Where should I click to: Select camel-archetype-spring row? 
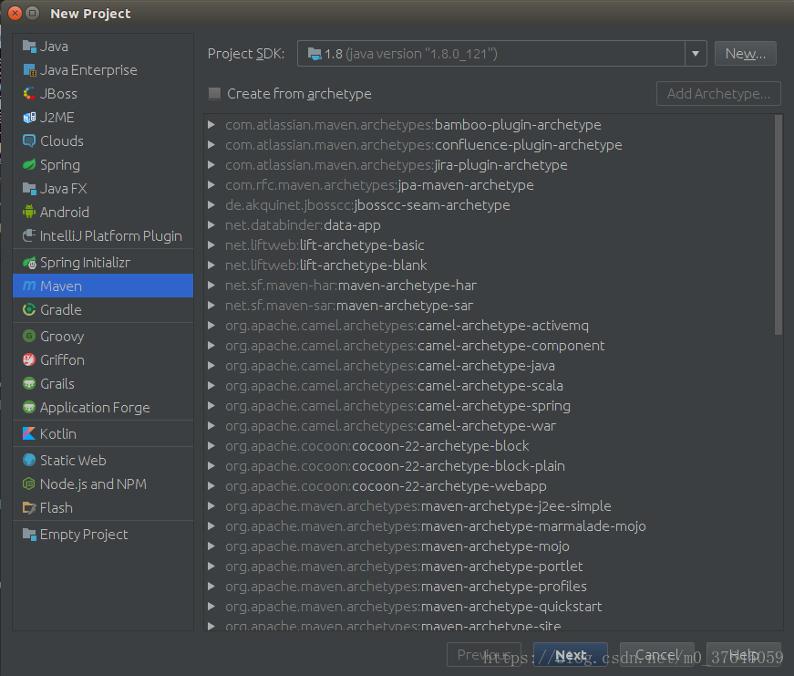(x=490, y=406)
